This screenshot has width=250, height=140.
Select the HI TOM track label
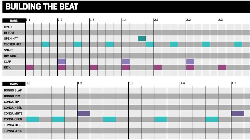[x=9, y=33]
